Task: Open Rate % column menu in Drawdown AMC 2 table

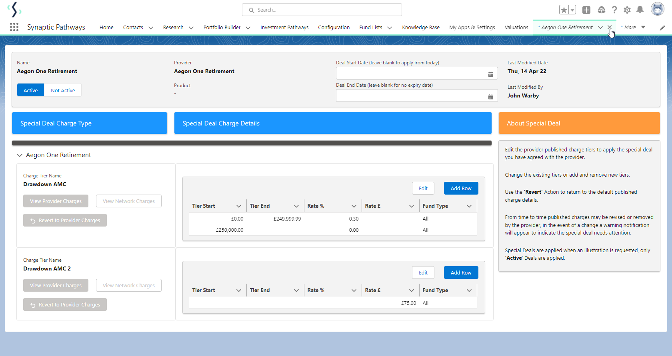Action: tap(354, 290)
